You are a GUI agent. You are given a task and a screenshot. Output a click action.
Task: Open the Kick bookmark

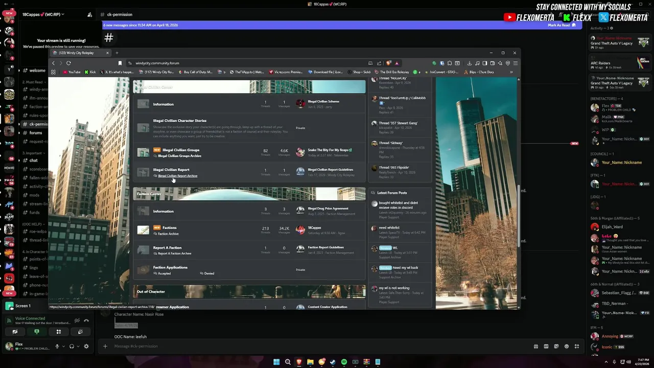[x=90, y=72]
